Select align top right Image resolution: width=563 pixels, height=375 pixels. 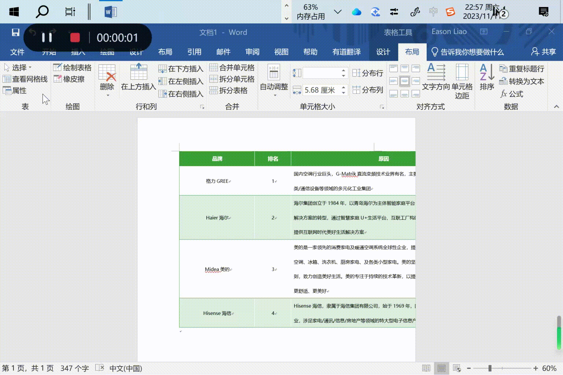pos(416,68)
